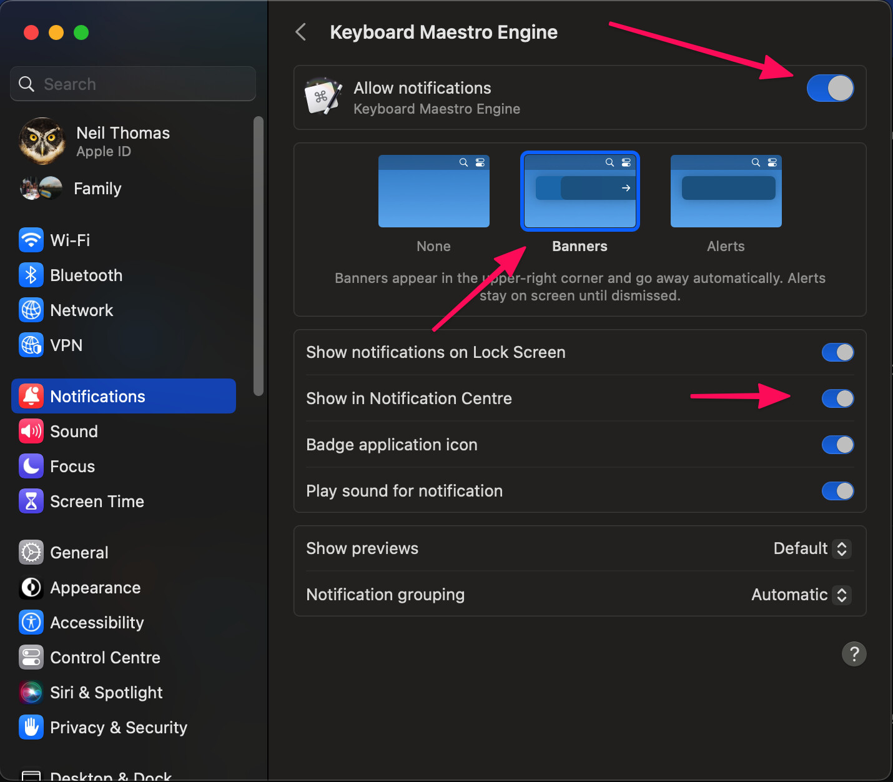Click the owl Apple ID avatar
This screenshot has height=782, width=893.
click(x=42, y=141)
